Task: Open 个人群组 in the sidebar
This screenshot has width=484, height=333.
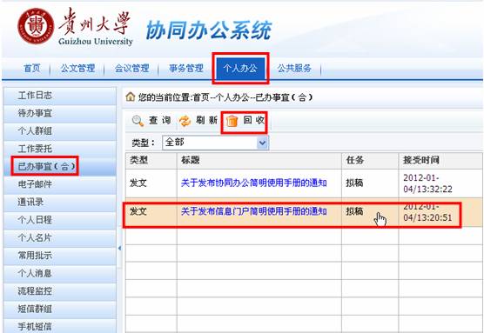Action: click(x=60, y=130)
